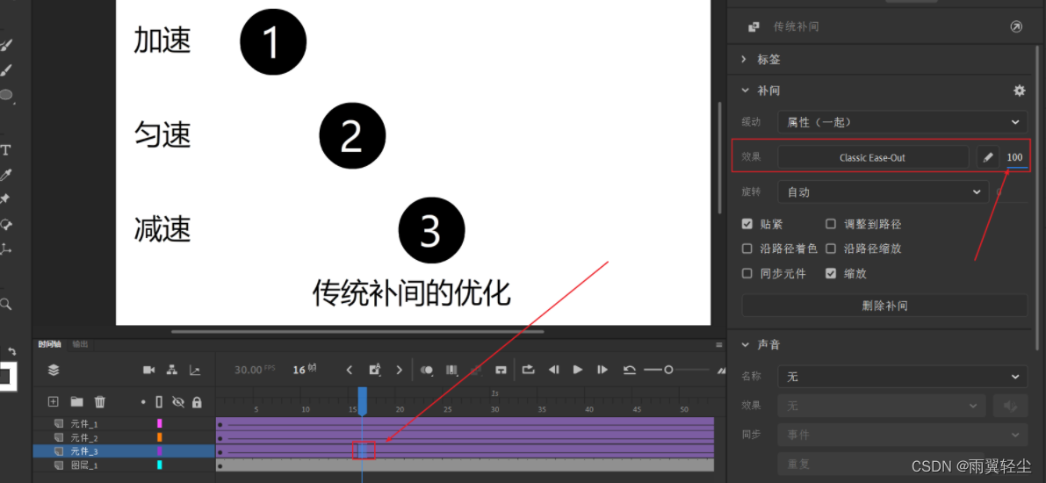Select the Zoom magnifier tool
The width and height of the screenshot is (1046, 483).
point(5,304)
